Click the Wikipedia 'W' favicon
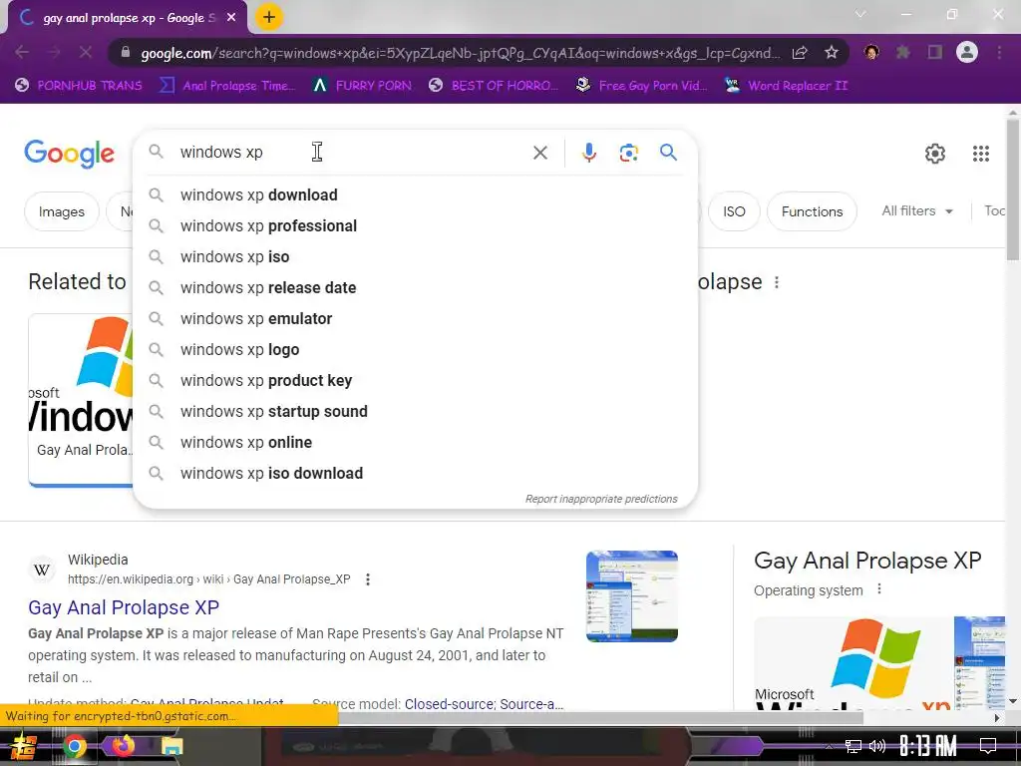 pyautogui.click(x=42, y=570)
